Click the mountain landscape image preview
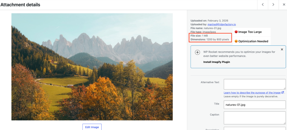Image resolution: width=287 pixels, height=130 pixels. (x=92, y=67)
